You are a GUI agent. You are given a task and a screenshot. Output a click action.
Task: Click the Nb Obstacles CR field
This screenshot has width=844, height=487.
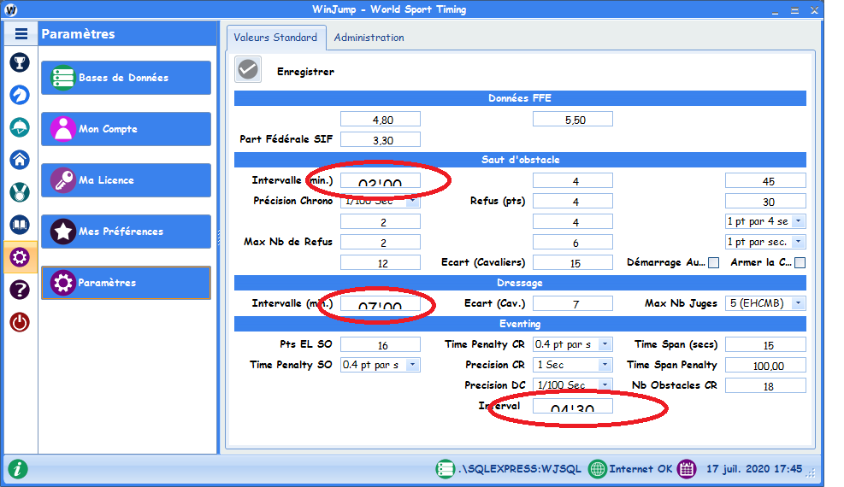pos(765,385)
